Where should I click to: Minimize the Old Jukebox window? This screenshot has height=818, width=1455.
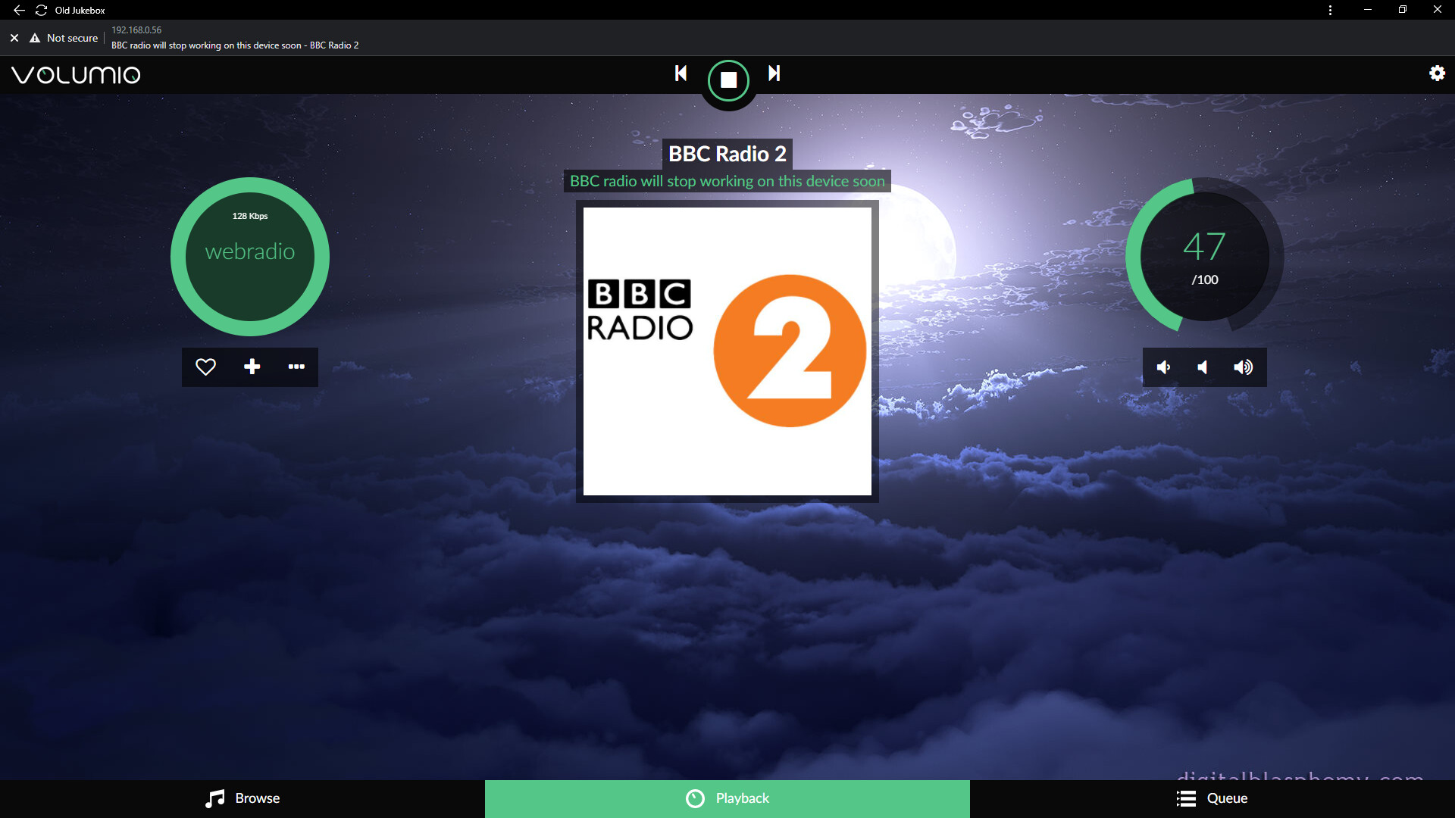point(1368,10)
